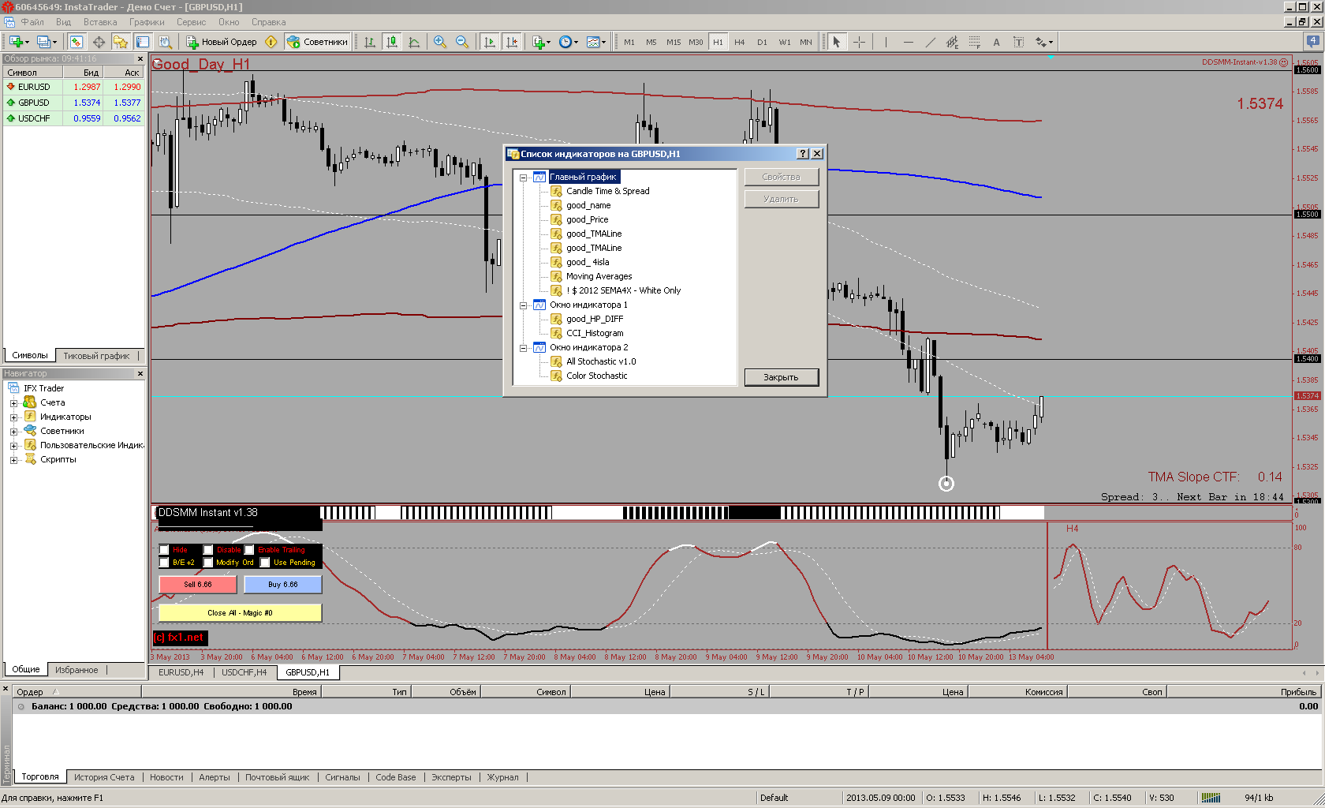Screen dimensions: 1325x808
Task: Switch to line chart mode
Action: 414,42
